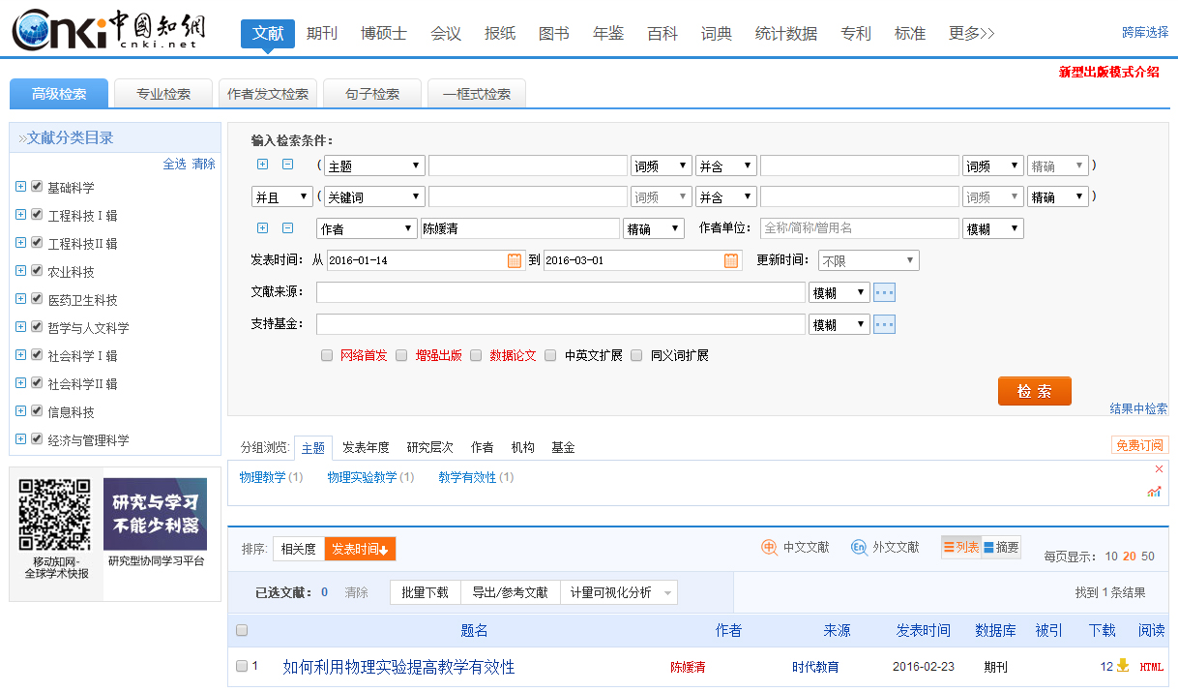The image size is (1178, 692).
Task: Click the plus icon to add a search row
Action: [x=262, y=165]
